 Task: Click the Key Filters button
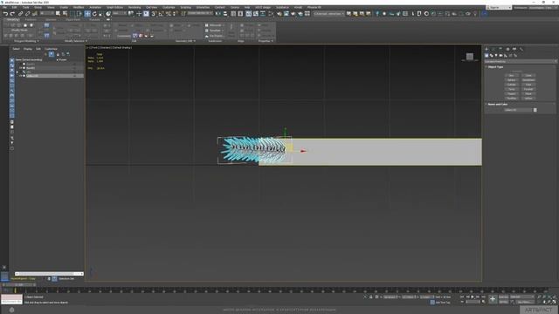pos(525,303)
